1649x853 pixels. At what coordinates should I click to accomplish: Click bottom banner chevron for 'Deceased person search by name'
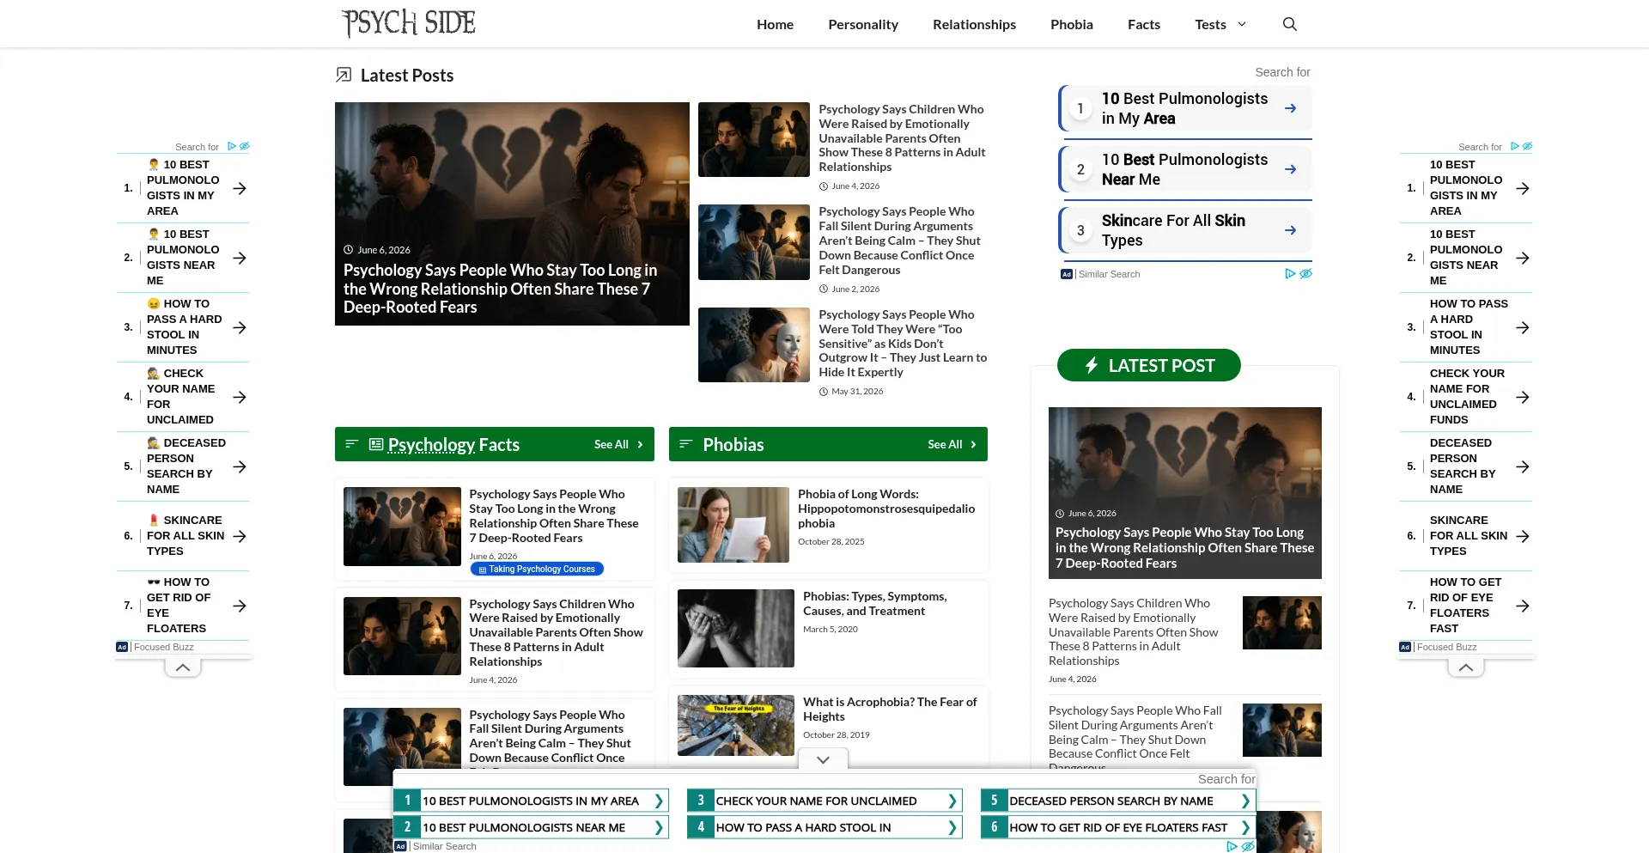tap(1245, 801)
